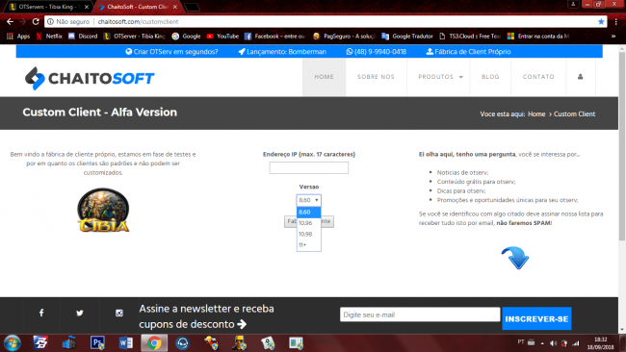The height and width of the screenshot is (352, 626).
Task: Choose the 11+ version option
Action: coord(308,245)
